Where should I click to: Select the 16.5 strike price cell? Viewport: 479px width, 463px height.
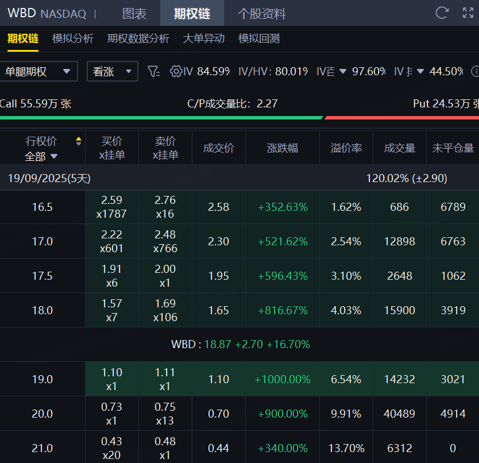pos(43,207)
